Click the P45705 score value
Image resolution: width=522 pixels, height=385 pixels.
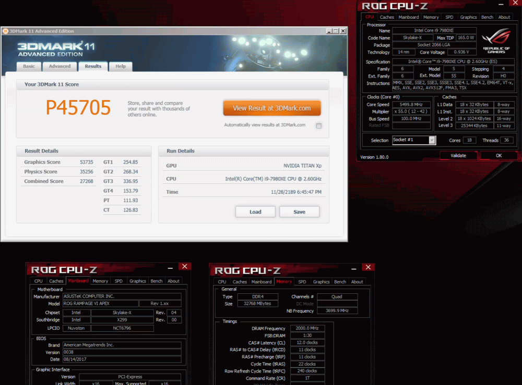(x=78, y=108)
